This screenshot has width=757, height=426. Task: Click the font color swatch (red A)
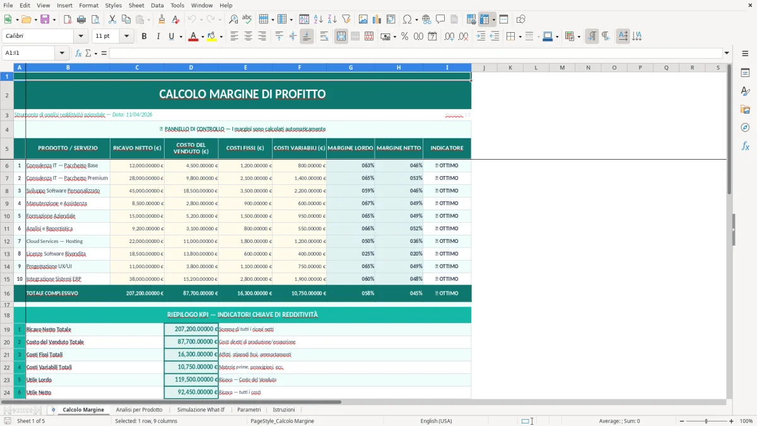[192, 37]
